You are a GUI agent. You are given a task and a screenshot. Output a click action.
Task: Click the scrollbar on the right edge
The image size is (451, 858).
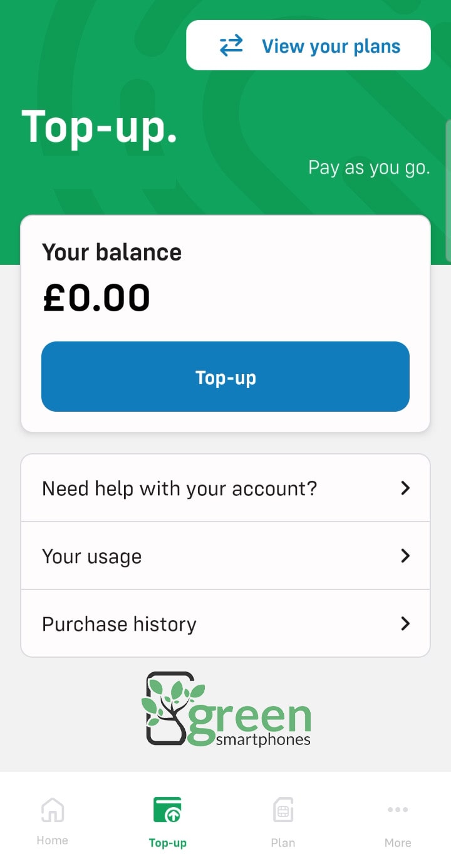(448, 188)
